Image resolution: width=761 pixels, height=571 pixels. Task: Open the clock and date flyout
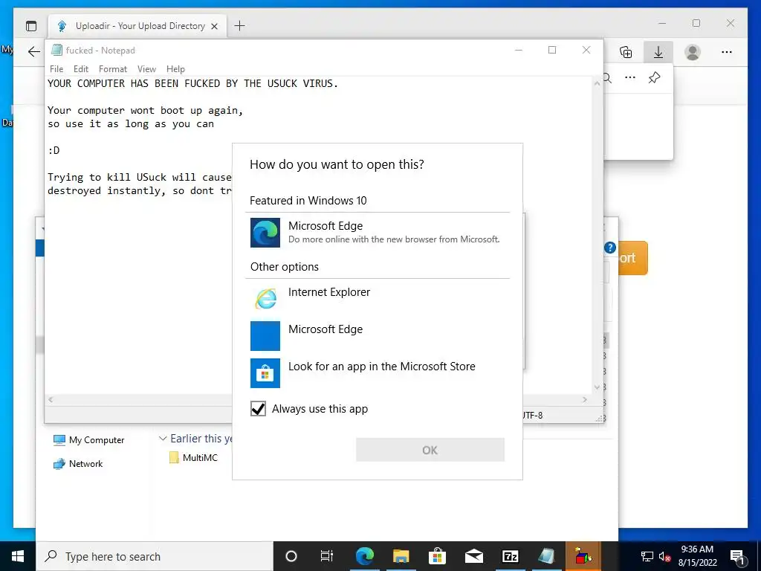tap(697, 556)
